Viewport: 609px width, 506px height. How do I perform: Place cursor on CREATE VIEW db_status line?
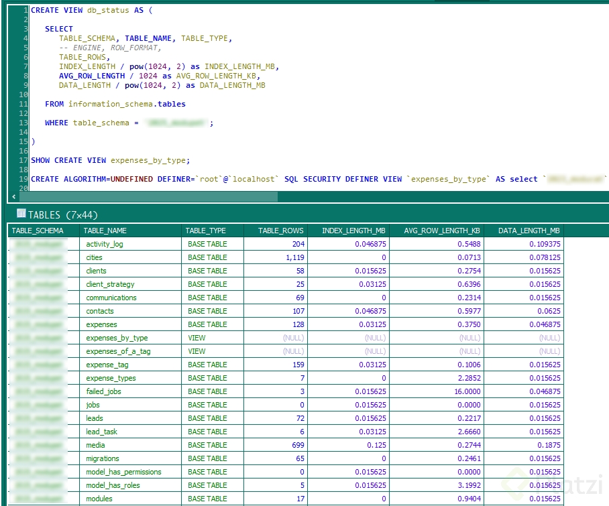[92, 11]
